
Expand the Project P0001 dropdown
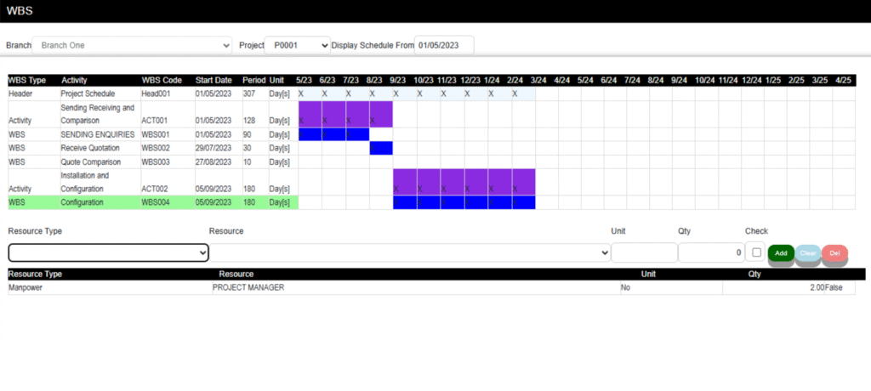pos(298,44)
